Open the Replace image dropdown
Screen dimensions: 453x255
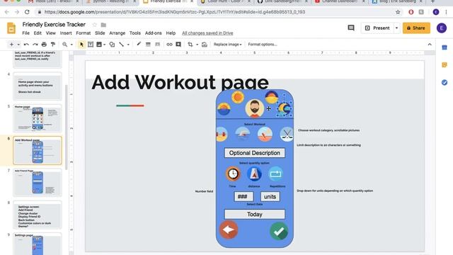tap(228, 45)
